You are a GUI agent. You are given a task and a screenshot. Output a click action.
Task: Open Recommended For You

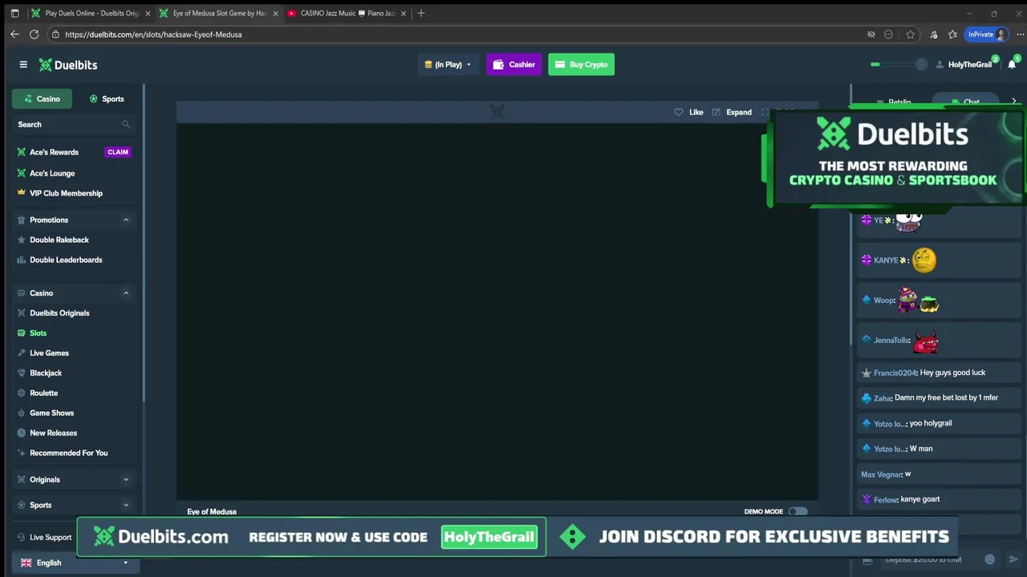[x=68, y=454]
